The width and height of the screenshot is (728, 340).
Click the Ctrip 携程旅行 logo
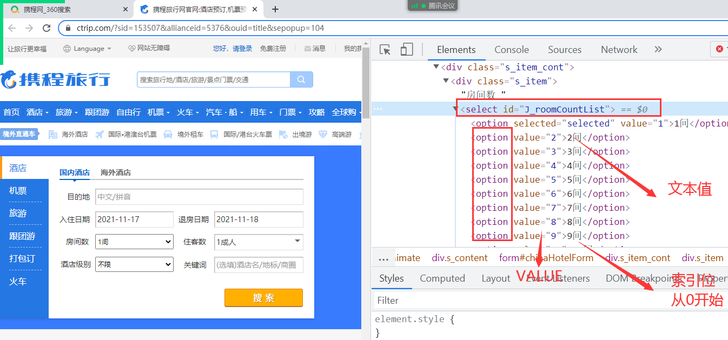click(x=55, y=79)
